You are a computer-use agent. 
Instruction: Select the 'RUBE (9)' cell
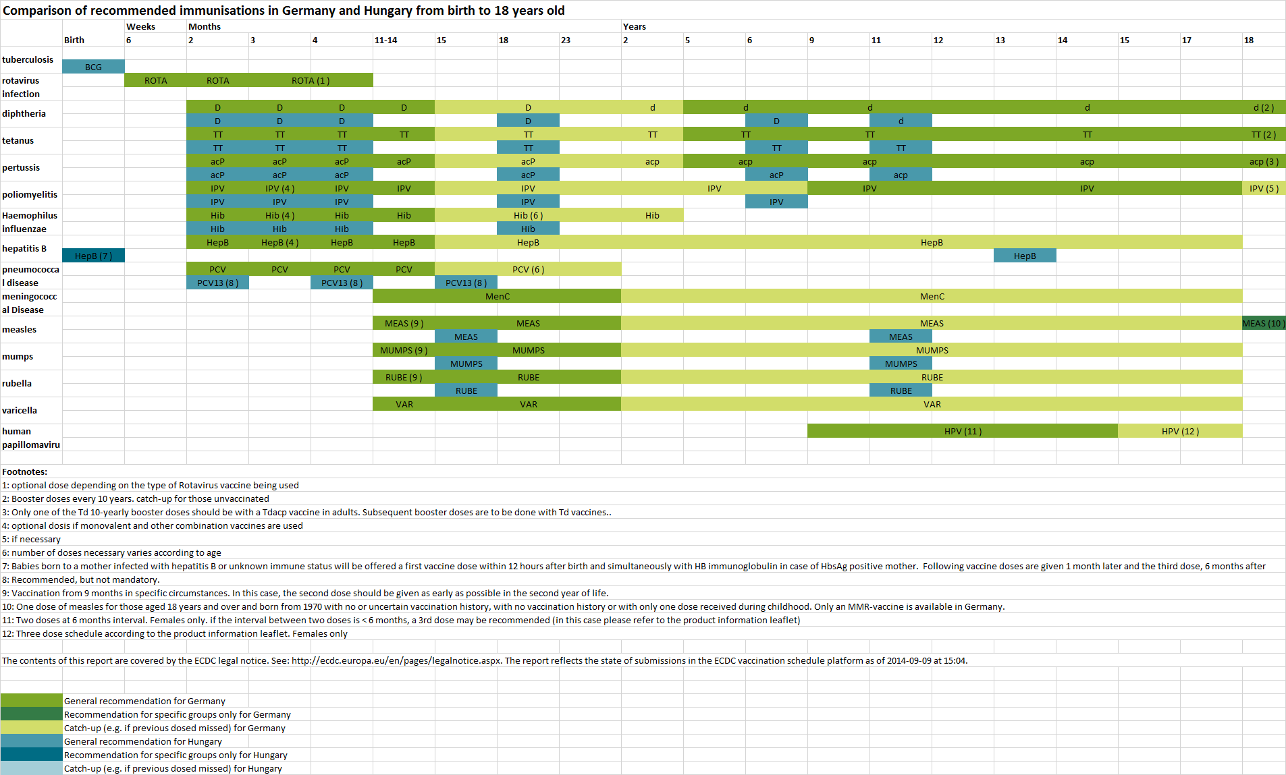point(404,377)
